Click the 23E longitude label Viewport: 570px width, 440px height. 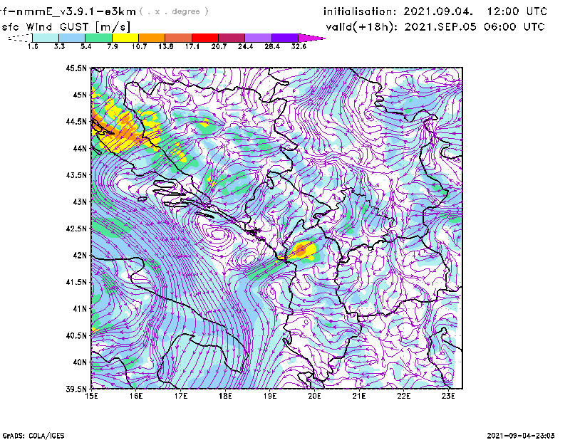point(448,396)
